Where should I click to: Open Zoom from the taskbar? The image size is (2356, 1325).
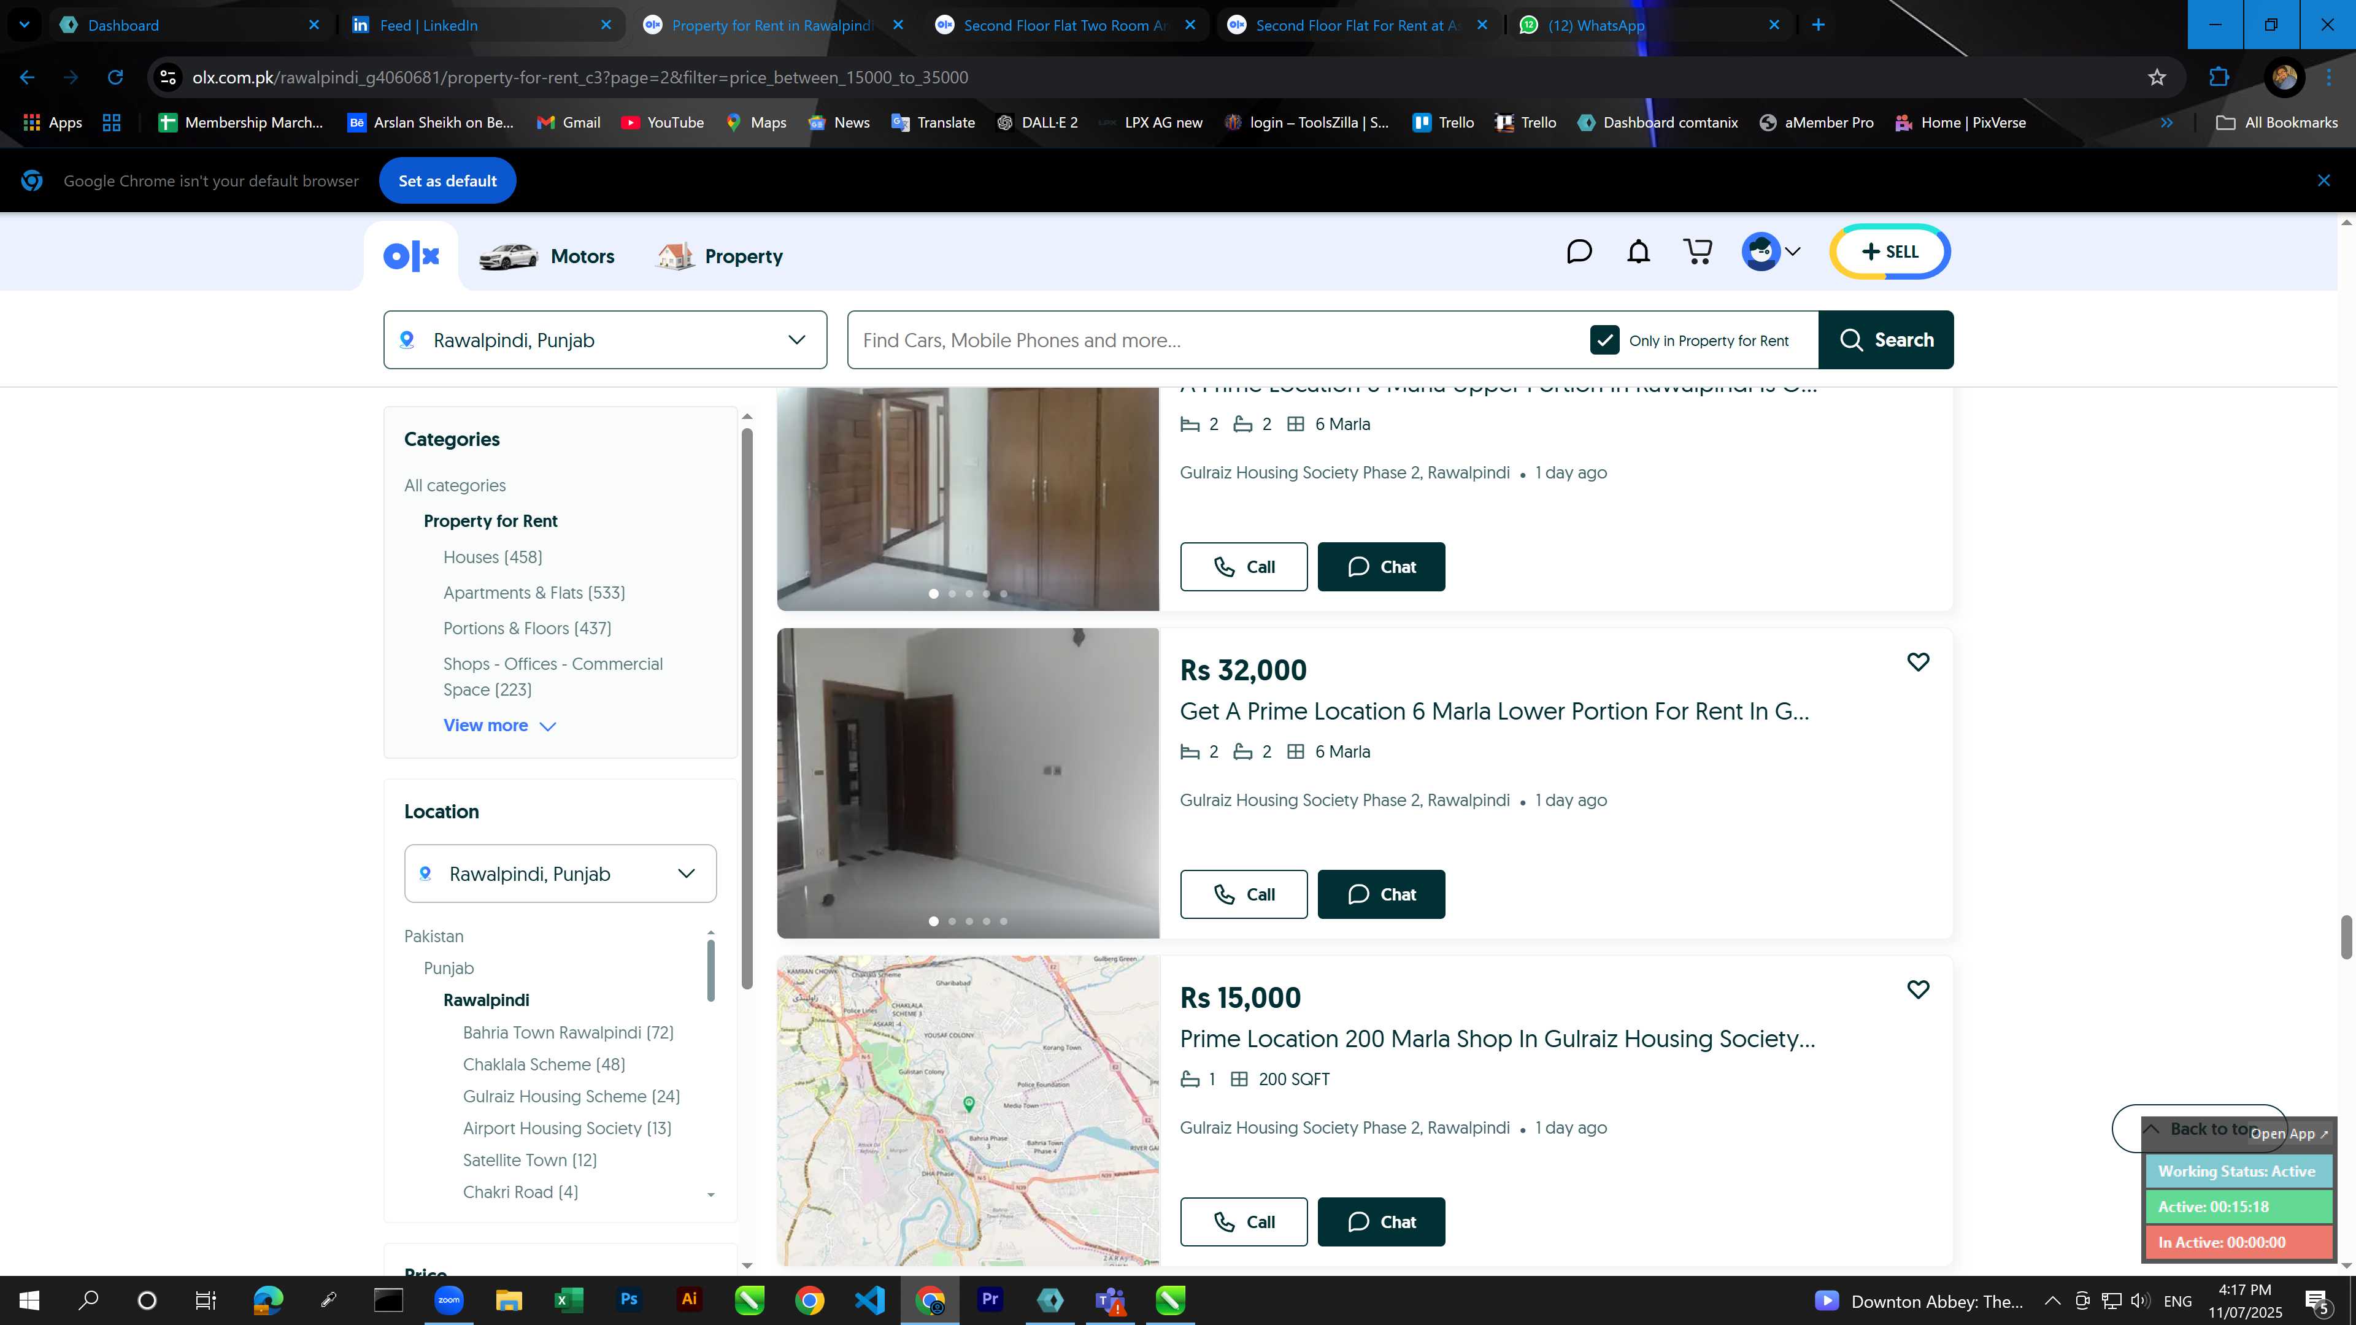point(448,1299)
